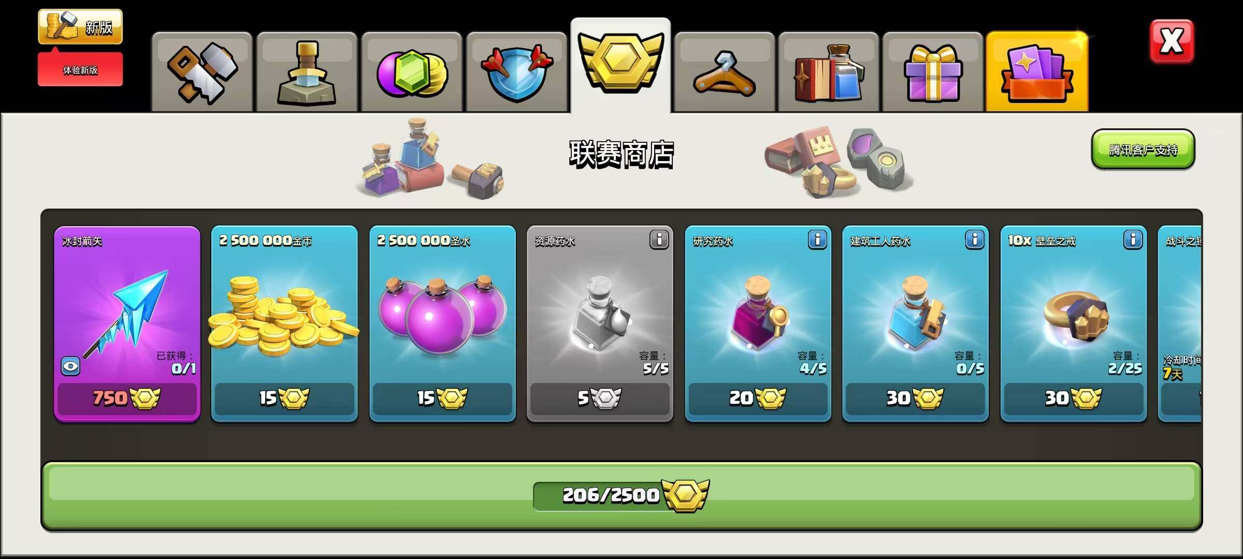
Task: Open the coat hanger skins tab
Action: click(x=725, y=72)
